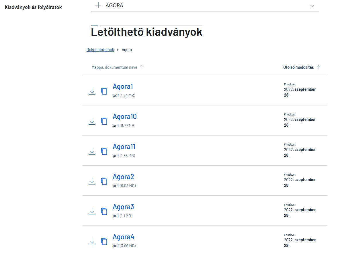Download the Agora3 pdf file

[x=92, y=211]
